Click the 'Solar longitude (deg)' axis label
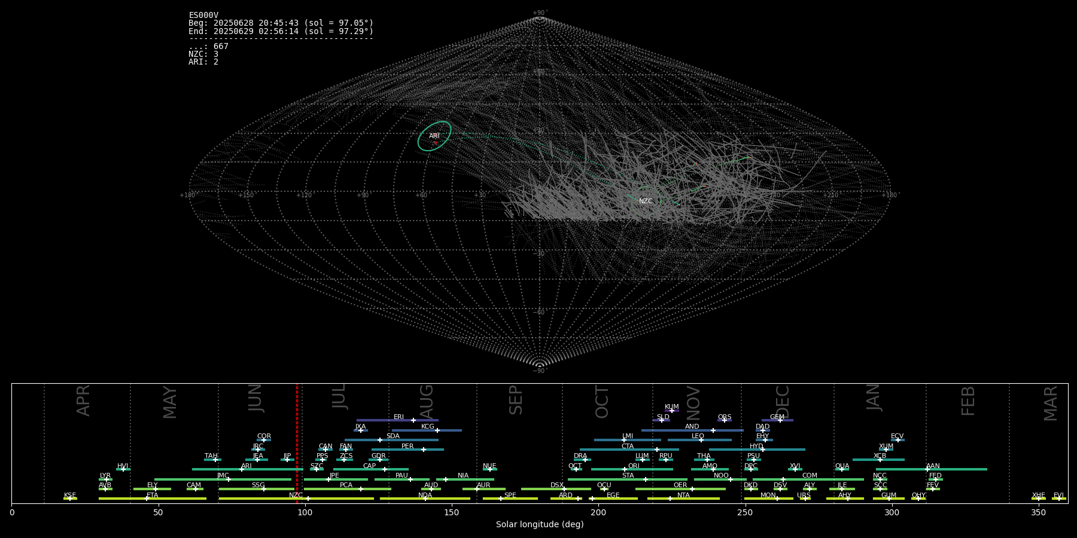Image resolution: width=1077 pixels, height=538 pixels. click(540, 525)
